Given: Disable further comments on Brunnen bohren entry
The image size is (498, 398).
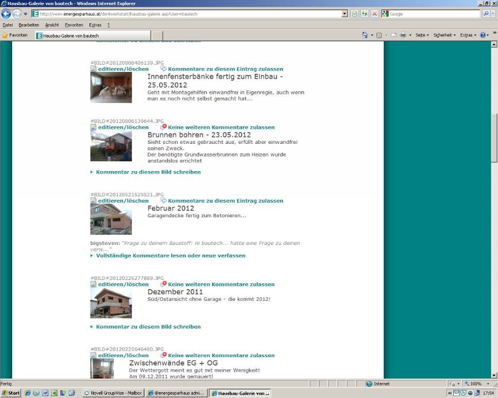Looking at the screenshot, I should 221,127.
